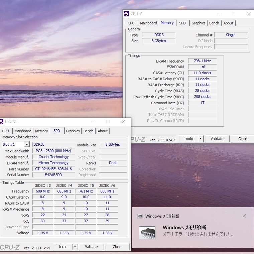
Task: Click small app icon in notification header
Action: point(140,216)
